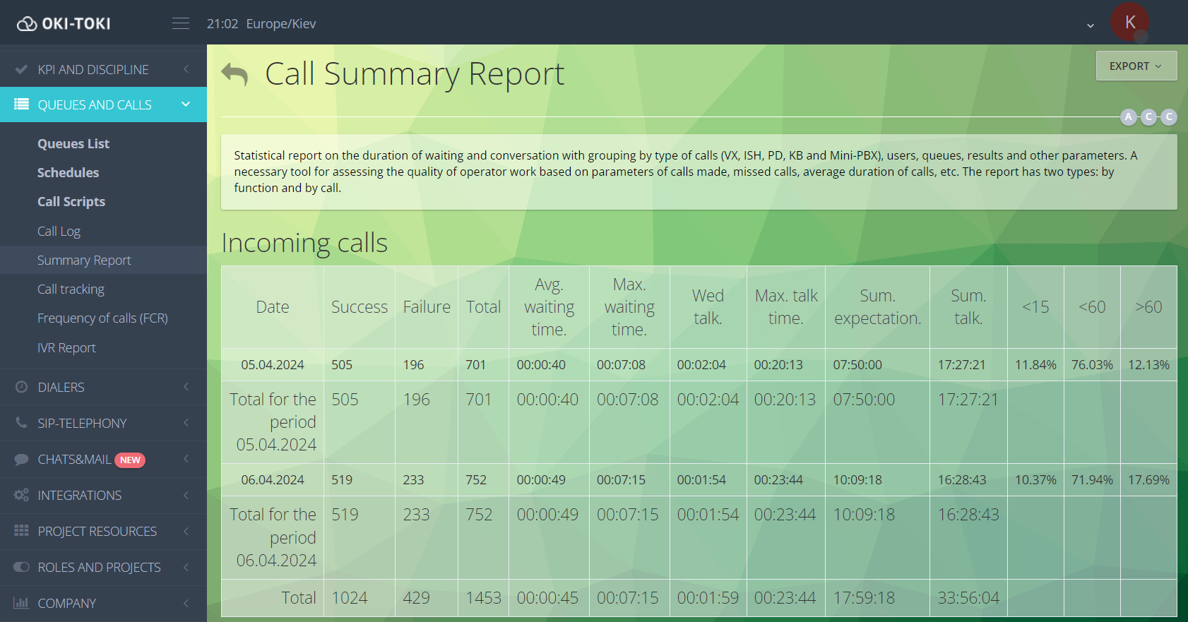Viewport: 1188px width, 622px height.
Task: Select Frequency of calls (FCR)
Action: (x=102, y=318)
